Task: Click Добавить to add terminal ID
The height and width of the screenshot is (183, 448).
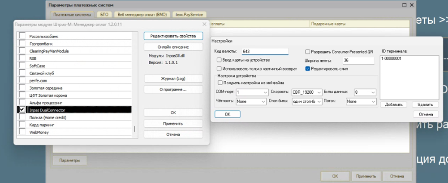Action: pyautogui.click(x=394, y=104)
